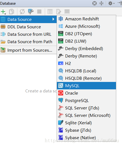Click the Table Editor grid icon
The height and width of the screenshot is (146, 122).
point(50,12)
